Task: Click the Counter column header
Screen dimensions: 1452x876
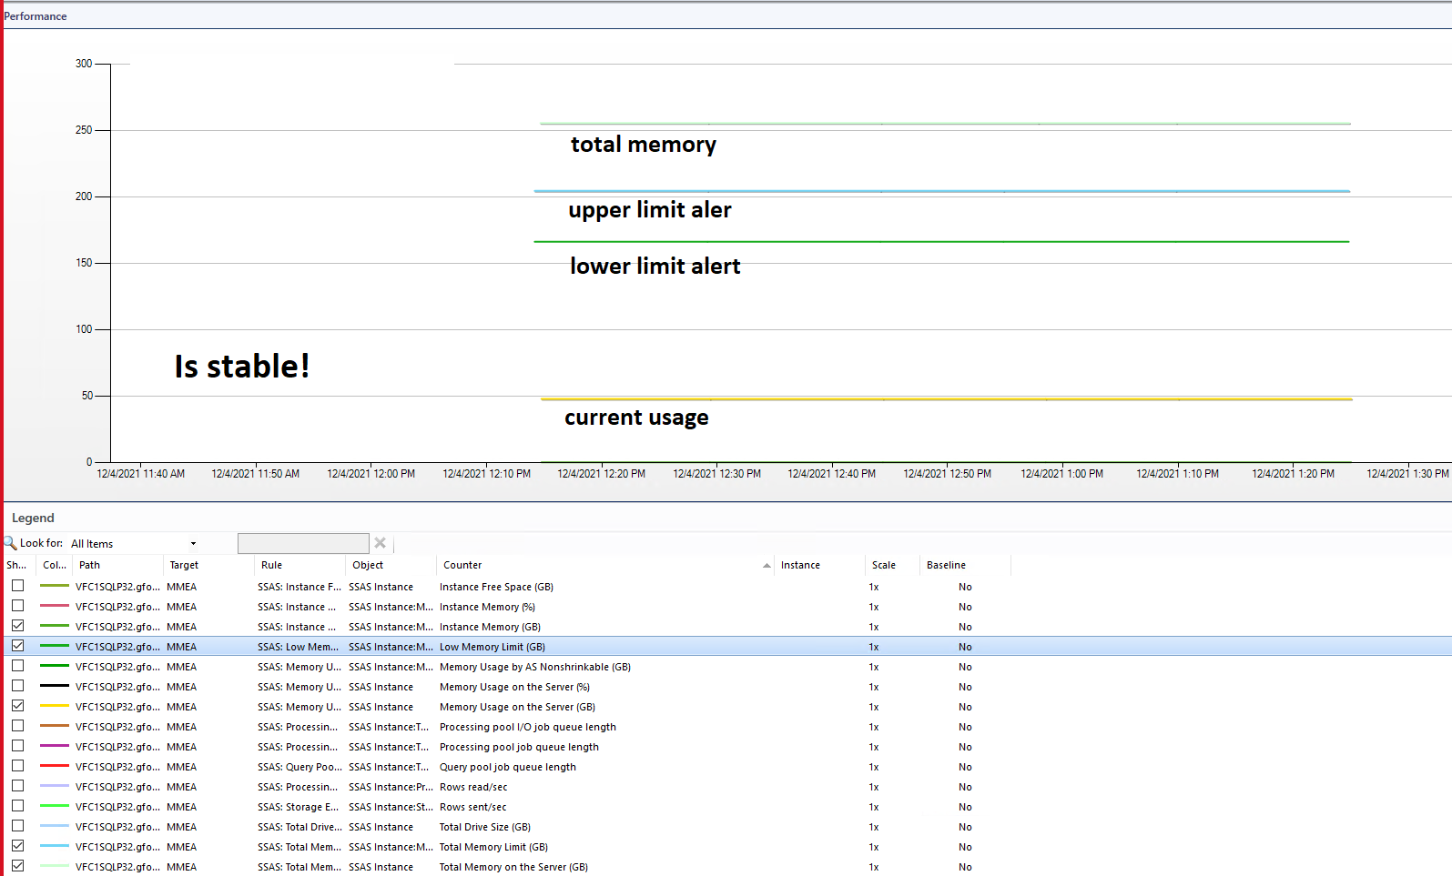Action: [605, 565]
